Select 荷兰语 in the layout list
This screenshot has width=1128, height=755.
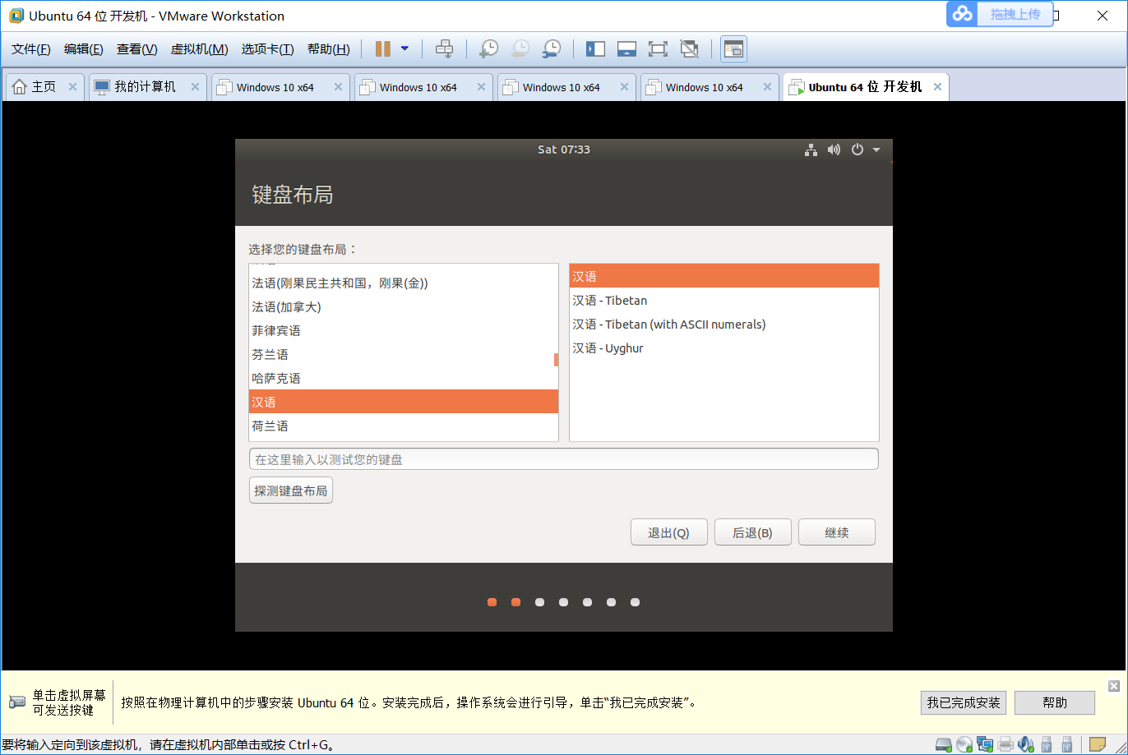[x=404, y=426]
